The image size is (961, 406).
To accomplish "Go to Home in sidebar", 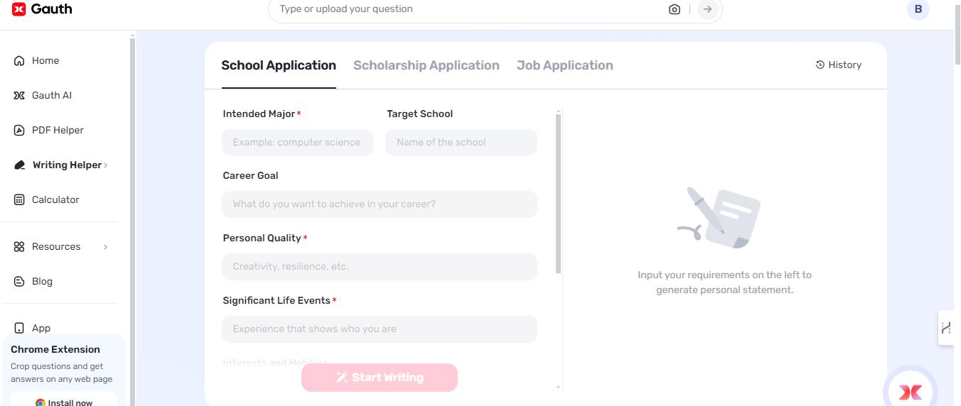I will pos(45,60).
